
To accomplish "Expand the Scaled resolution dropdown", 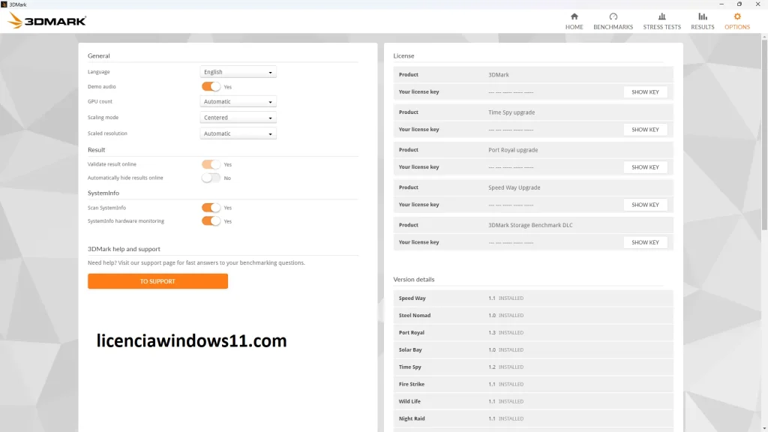I will (238, 133).
